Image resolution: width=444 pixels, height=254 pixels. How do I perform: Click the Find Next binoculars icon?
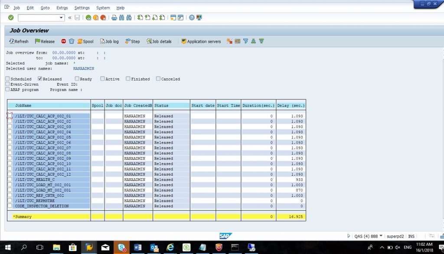(129, 18)
